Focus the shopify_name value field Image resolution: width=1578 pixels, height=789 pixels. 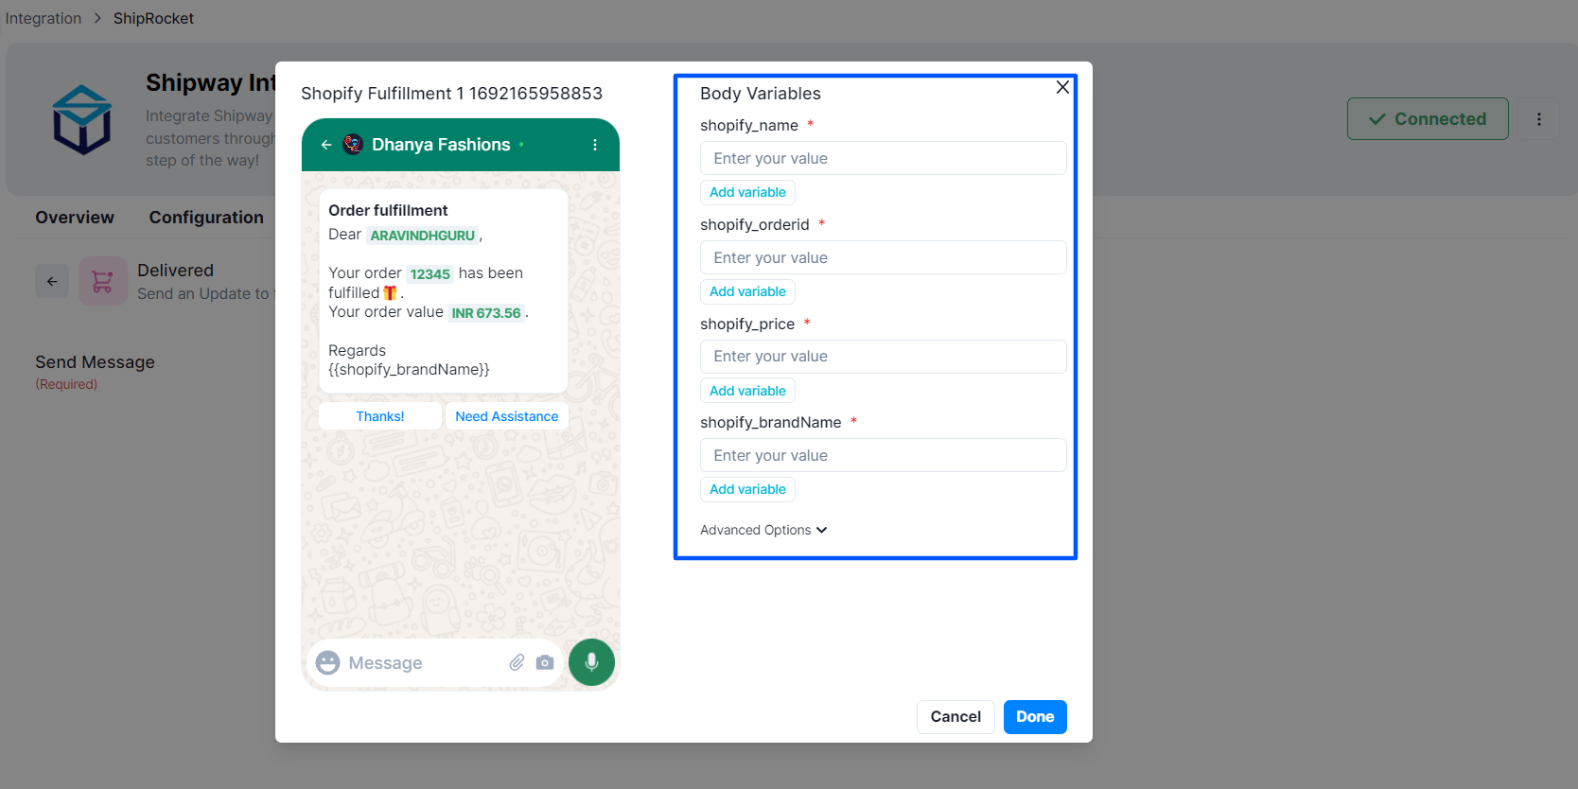click(x=884, y=158)
